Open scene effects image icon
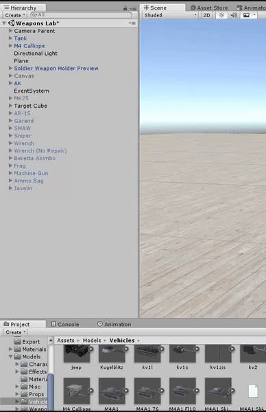The width and height of the screenshot is (266, 412). [246, 15]
